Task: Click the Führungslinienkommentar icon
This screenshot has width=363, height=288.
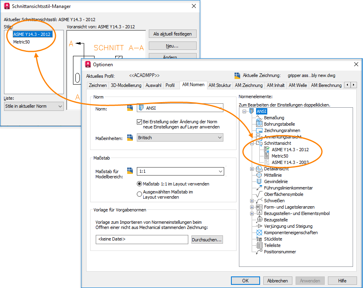Action: tap(259, 188)
